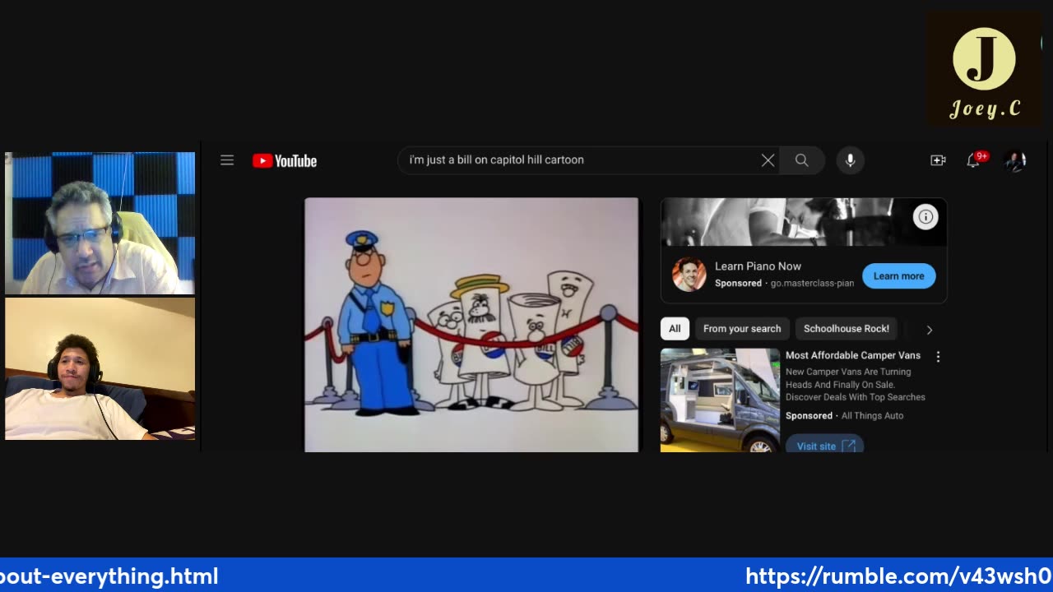Open Most Affordable Camper Vans title
Screen dimensions: 1053x592
(x=853, y=355)
